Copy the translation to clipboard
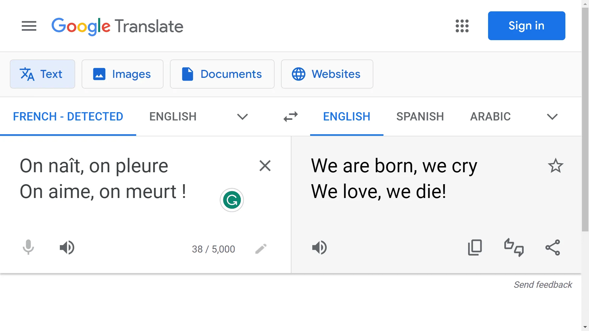Screen dimensions: 589x331 [x=475, y=248]
